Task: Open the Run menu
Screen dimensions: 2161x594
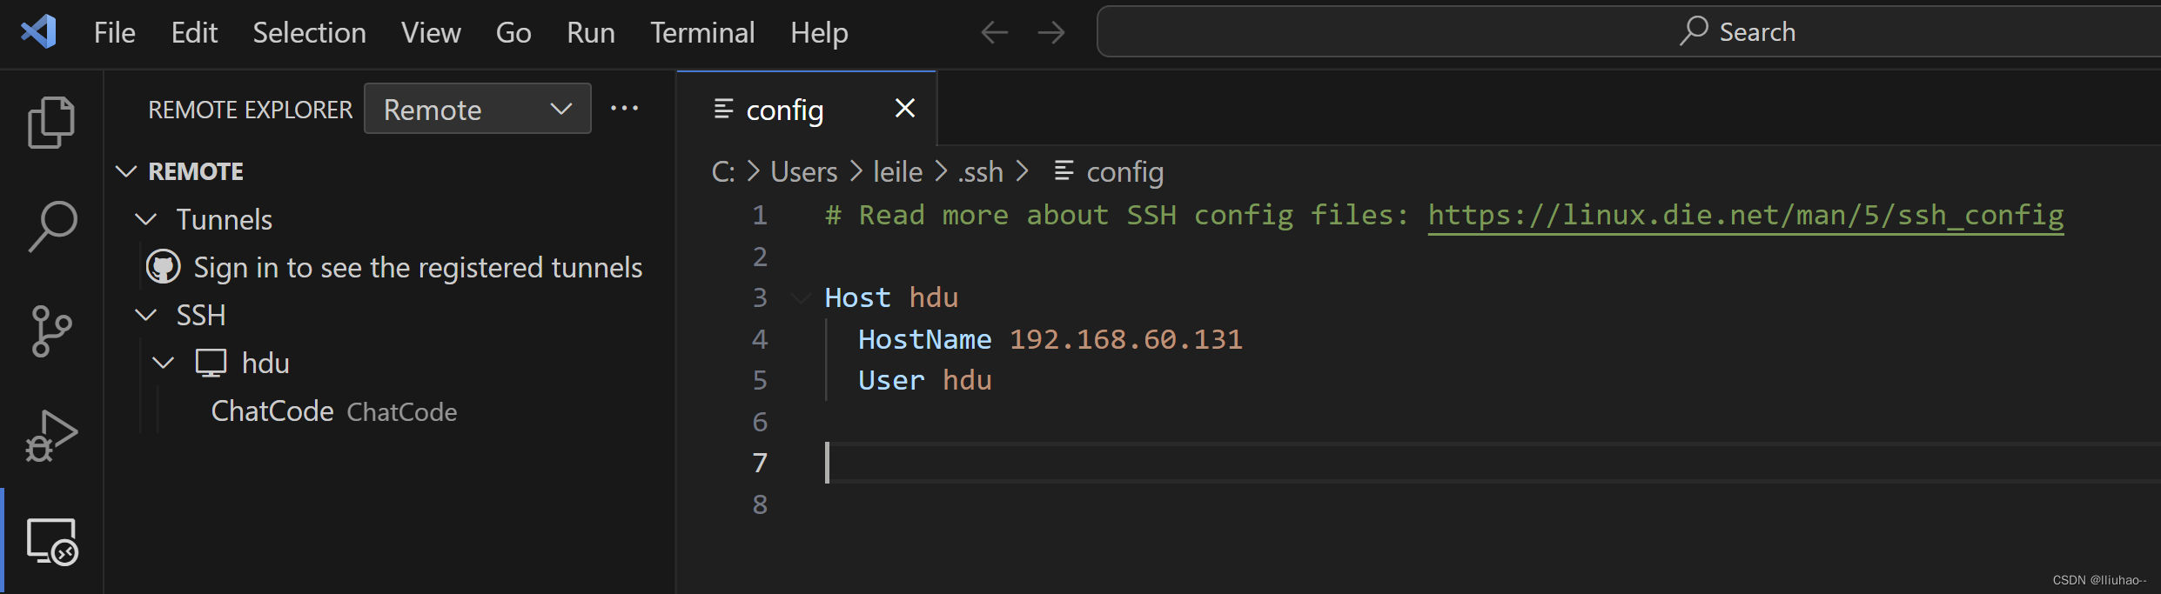Action: 591,33
